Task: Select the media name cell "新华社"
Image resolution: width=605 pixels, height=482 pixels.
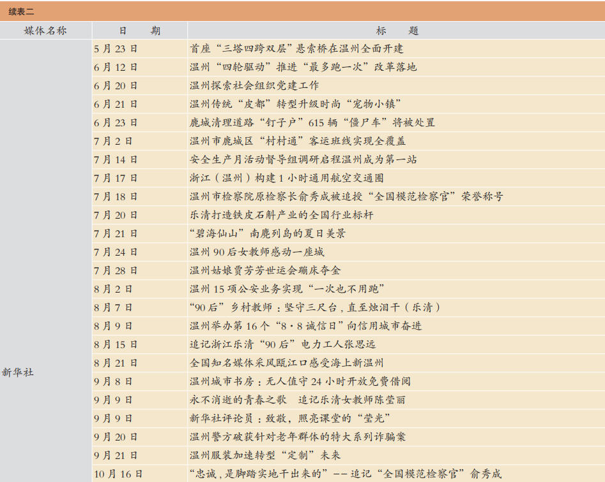Action: [18, 372]
